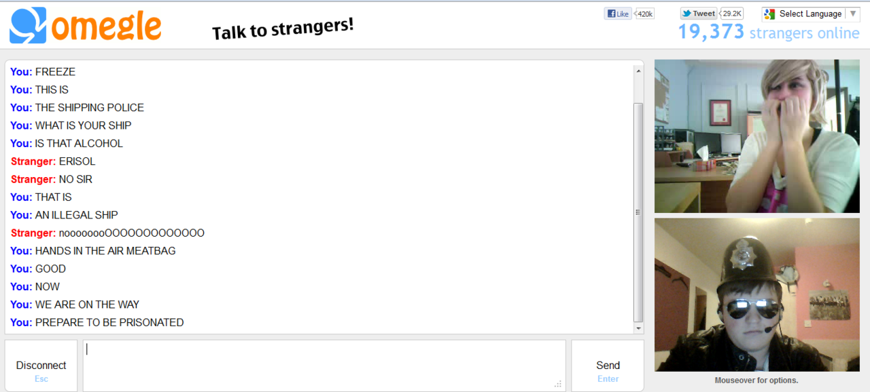Send the chat message

(608, 366)
